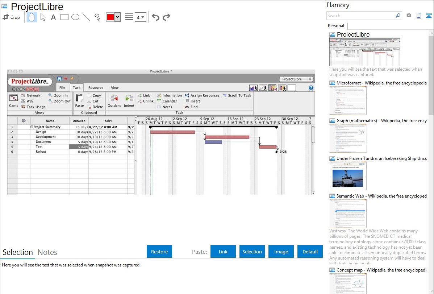Click the red color swatch
Image resolution: width=434 pixels, height=294 pixels.
(x=110, y=17)
